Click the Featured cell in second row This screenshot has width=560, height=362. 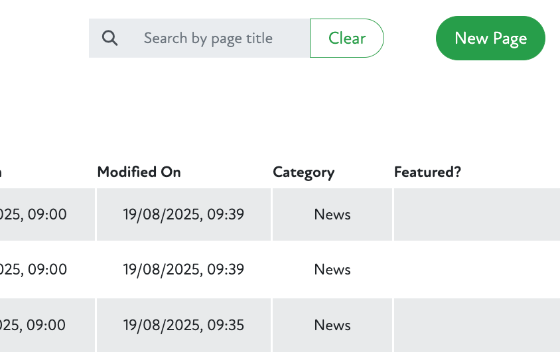[476, 269]
